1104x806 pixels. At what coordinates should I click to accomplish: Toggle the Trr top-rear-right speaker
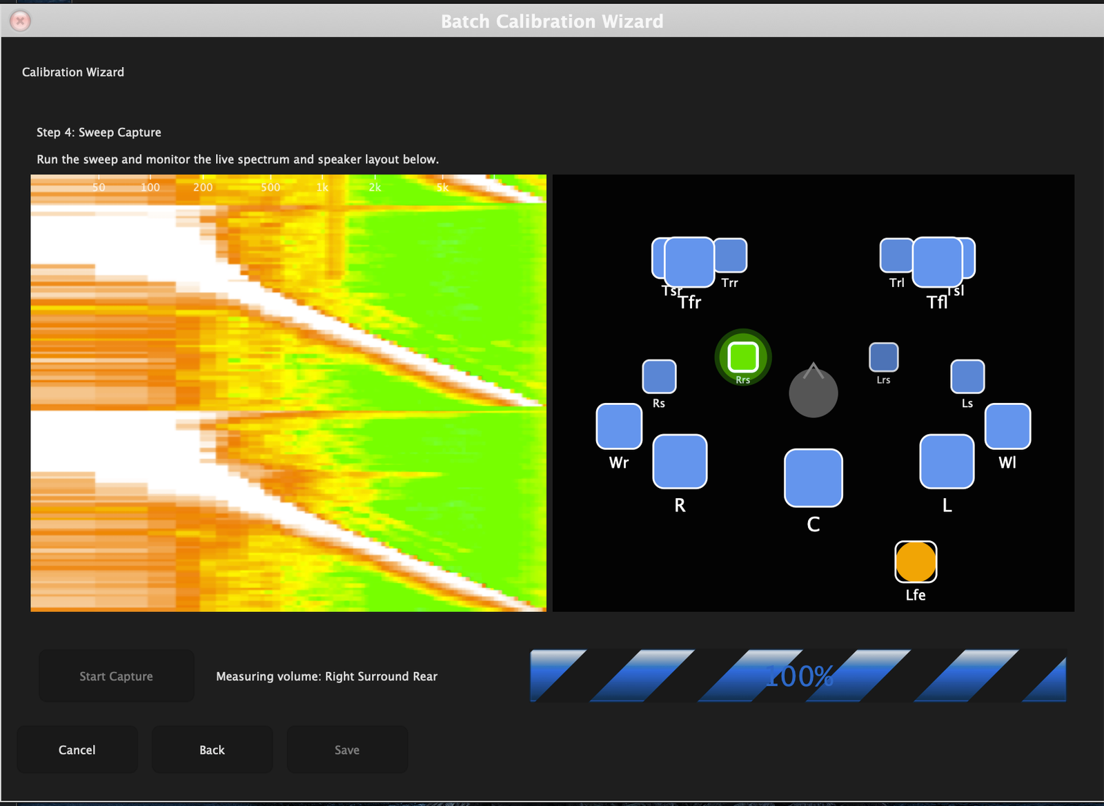tap(731, 254)
